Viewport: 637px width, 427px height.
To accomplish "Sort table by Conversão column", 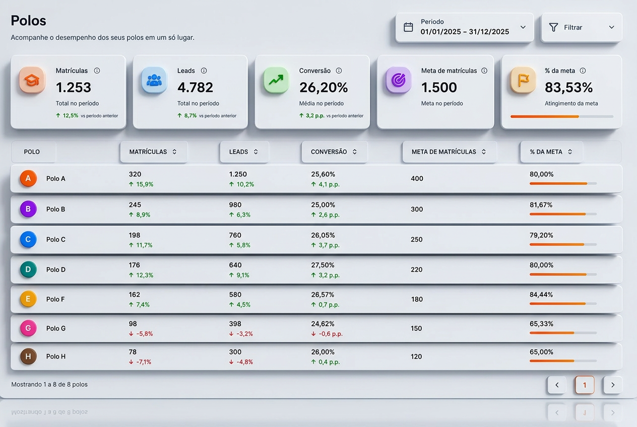I will coord(335,152).
